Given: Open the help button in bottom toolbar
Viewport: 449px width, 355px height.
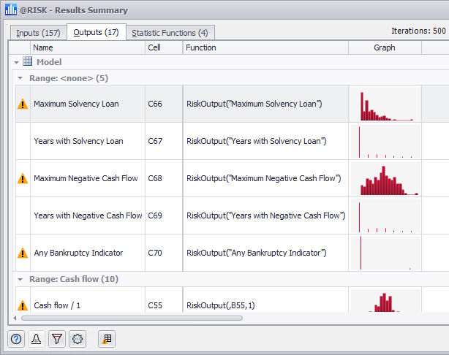Looking at the screenshot, I should click(x=16, y=339).
